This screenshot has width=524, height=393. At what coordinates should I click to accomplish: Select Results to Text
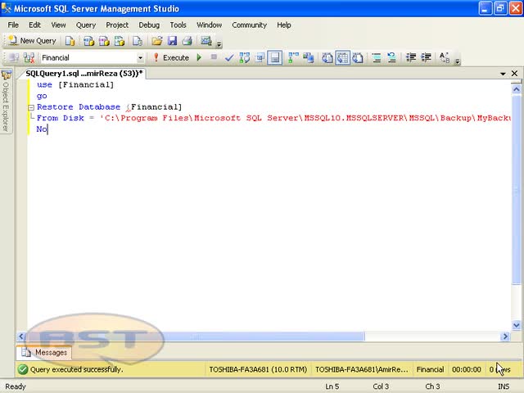(327, 58)
